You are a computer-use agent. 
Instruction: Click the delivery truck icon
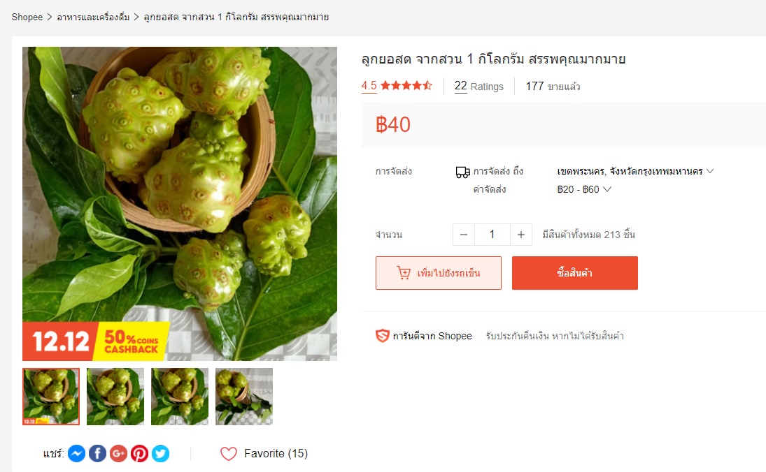[x=462, y=172]
